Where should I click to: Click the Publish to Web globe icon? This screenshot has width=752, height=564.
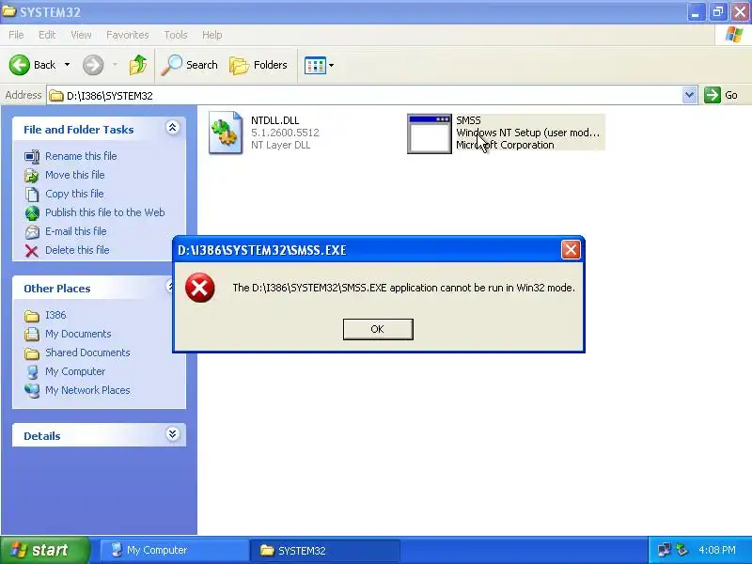point(32,213)
